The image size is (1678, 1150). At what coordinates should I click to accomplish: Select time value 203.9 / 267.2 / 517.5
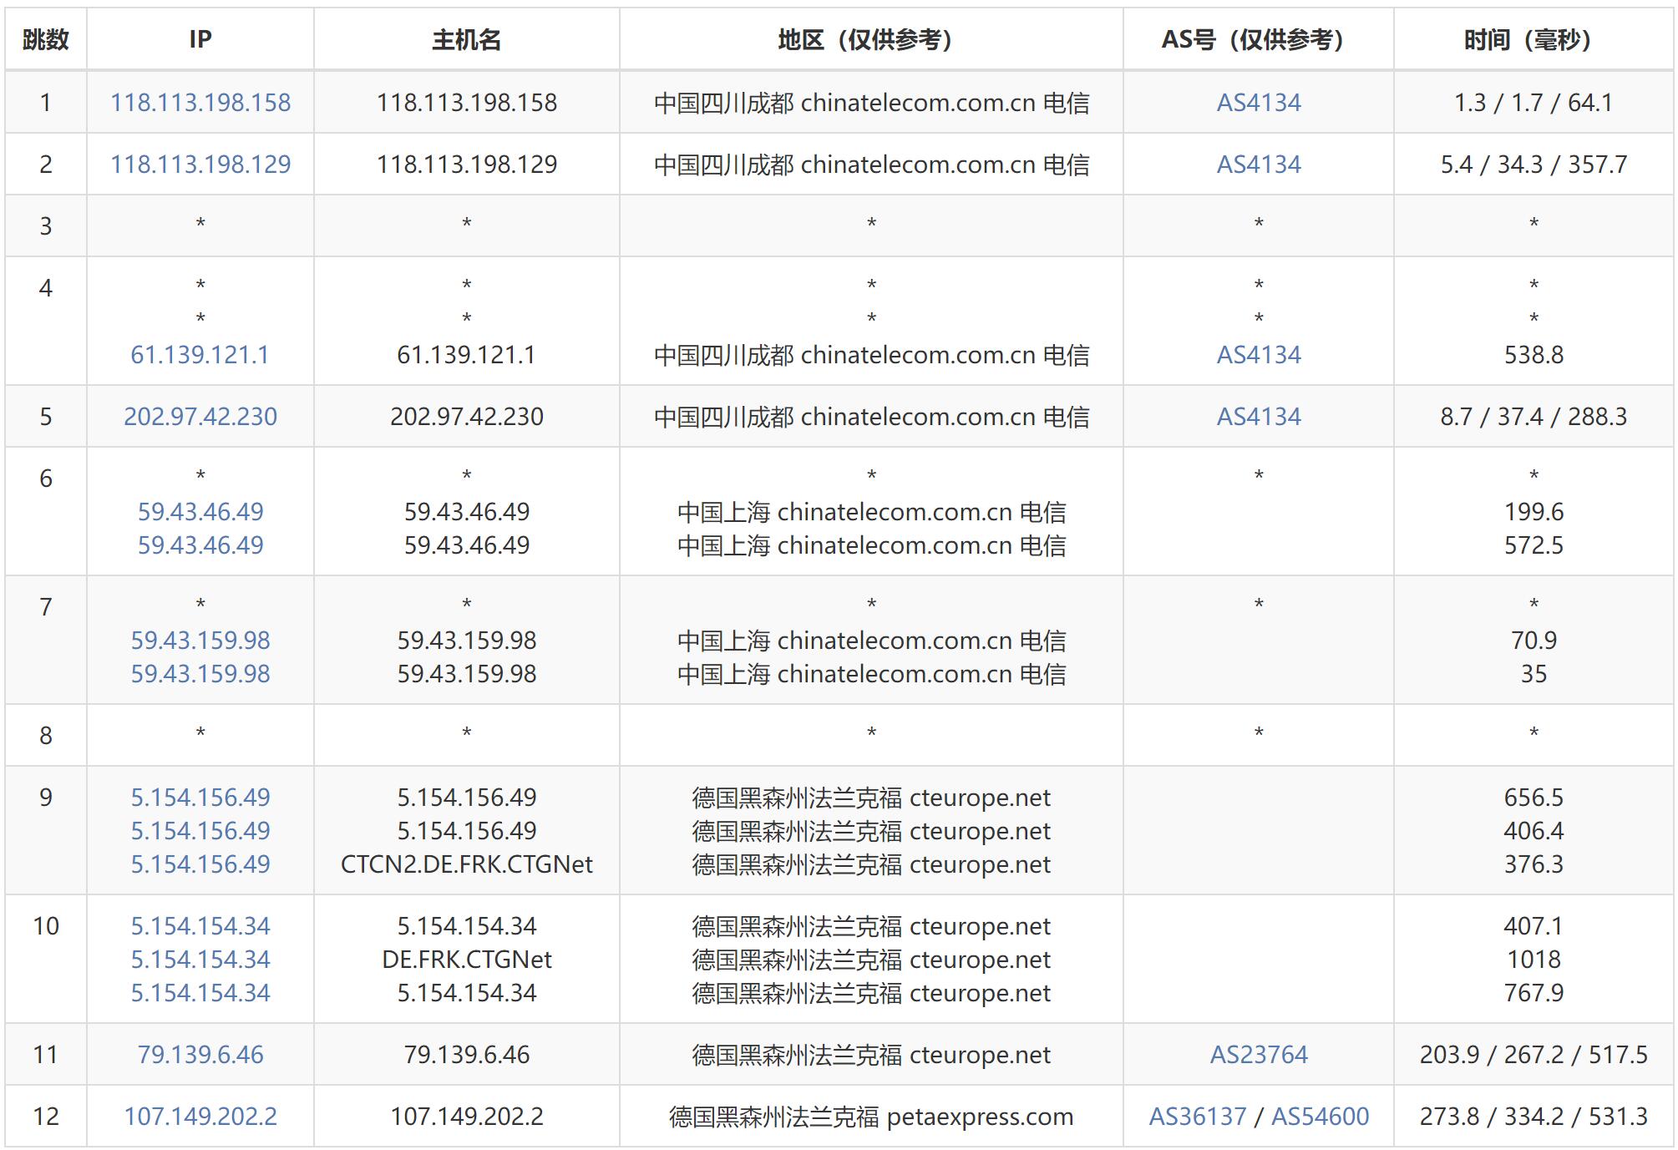(1534, 1055)
